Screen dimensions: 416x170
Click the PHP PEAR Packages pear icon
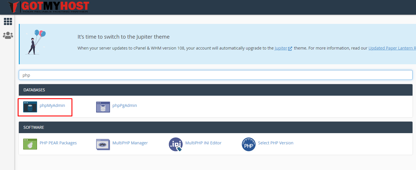click(30, 144)
